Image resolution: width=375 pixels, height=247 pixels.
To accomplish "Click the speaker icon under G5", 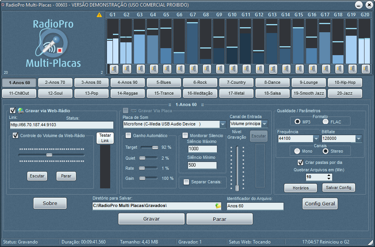I will click(167, 69).
